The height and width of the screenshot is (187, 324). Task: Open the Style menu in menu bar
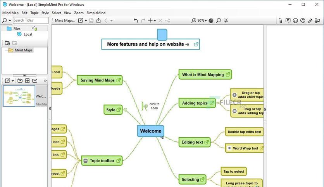tap(45, 13)
